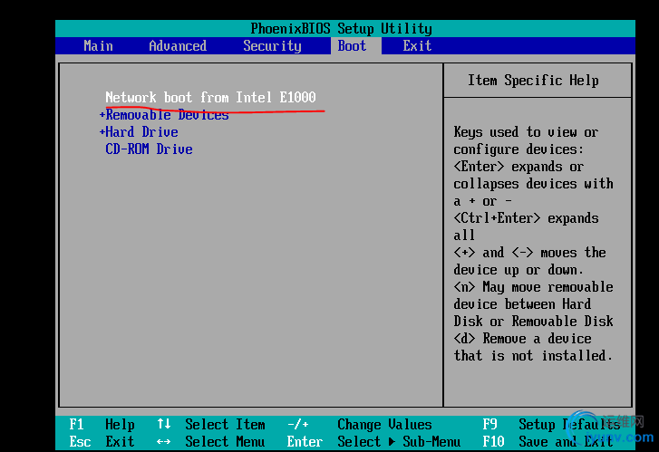The height and width of the screenshot is (452, 659).
Task: Switch to the Advanced tab
Action: [x=178, y=45]
